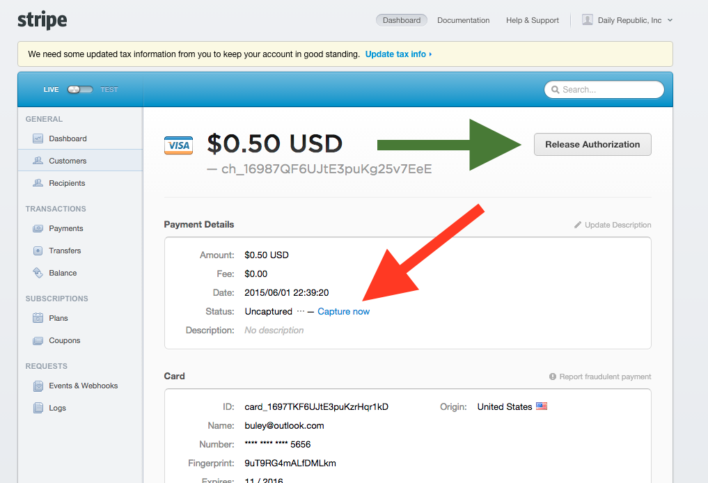
Task: Click the Recipients icon in sidebar
Action: click(x=38, y=183)
